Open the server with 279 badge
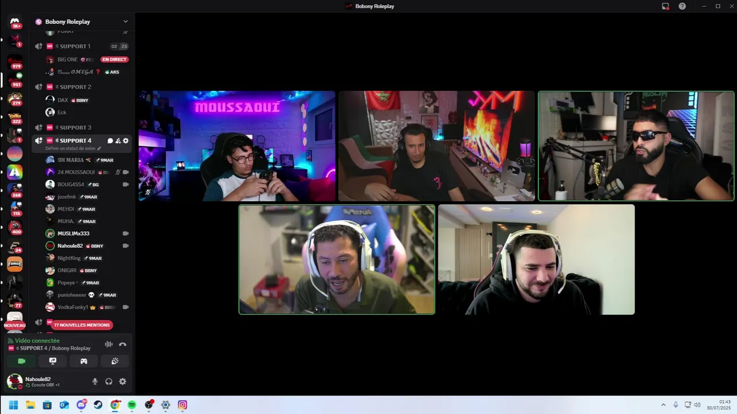This screenshot has width=737, height=414. (15, 98)
